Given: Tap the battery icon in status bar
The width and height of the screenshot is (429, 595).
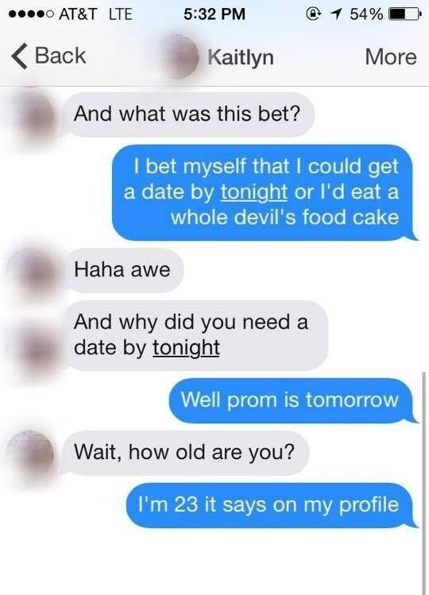Looking at the screenshot, I should (x=404, y=14).
